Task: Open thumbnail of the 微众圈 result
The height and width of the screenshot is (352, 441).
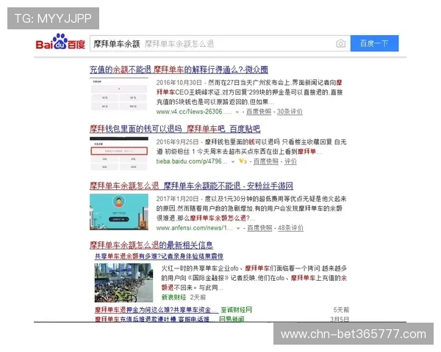Action: tap(118, 94)
